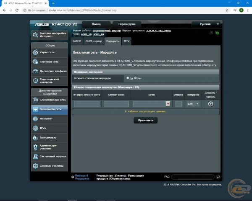
Task: Bookmark this page with star icon
Action: tap(227, 10)
